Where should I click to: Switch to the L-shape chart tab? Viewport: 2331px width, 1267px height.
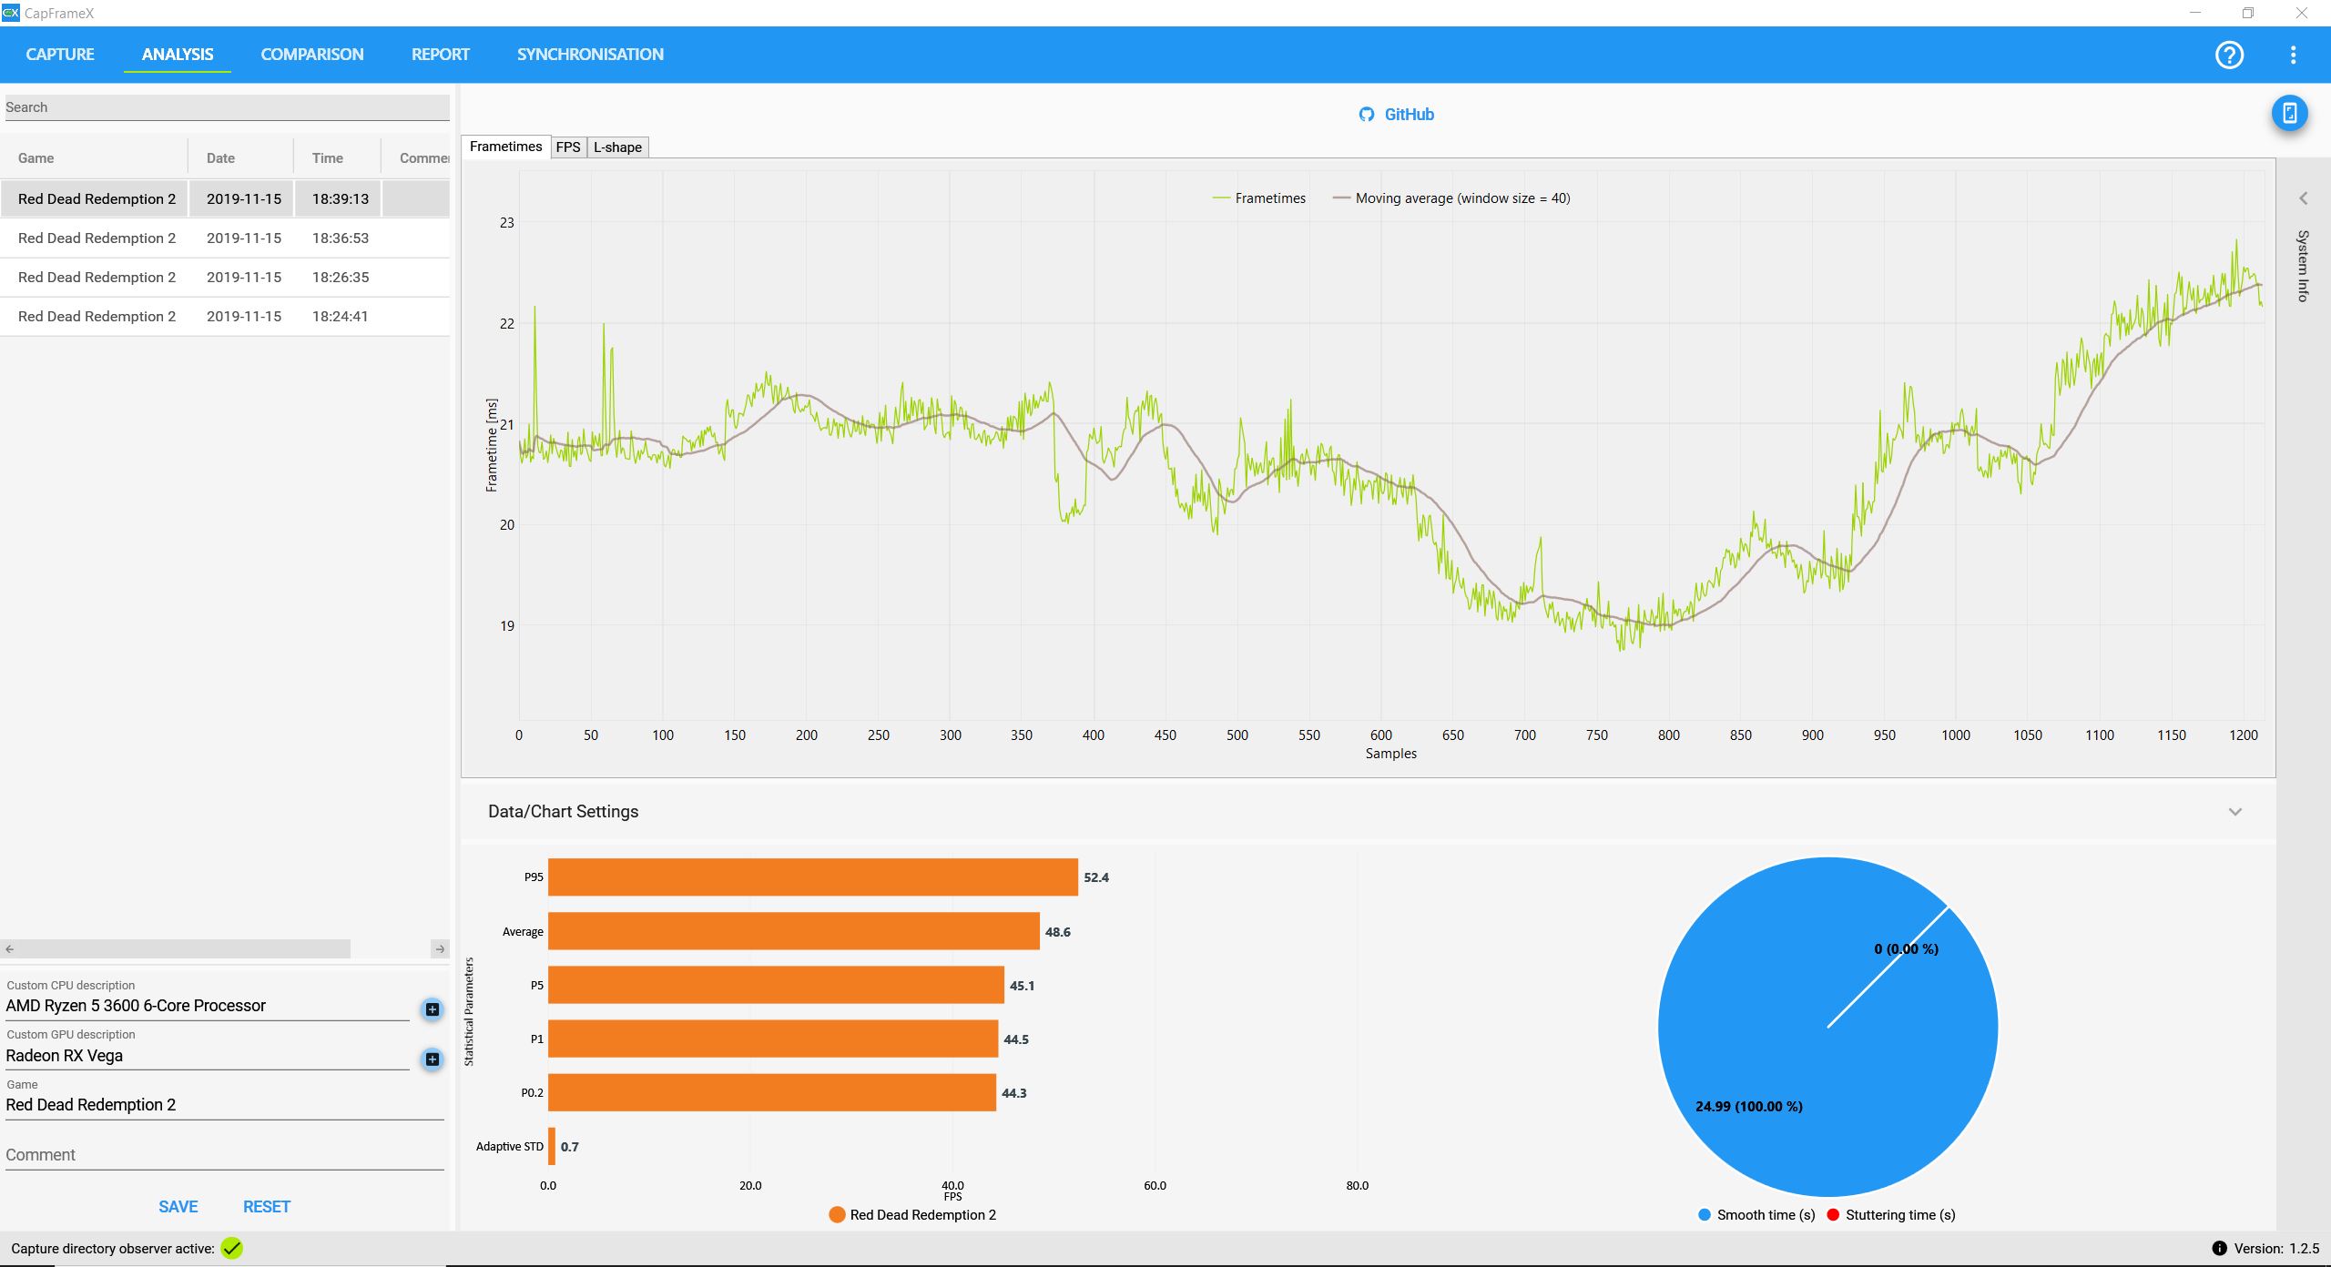pos(617,147)
